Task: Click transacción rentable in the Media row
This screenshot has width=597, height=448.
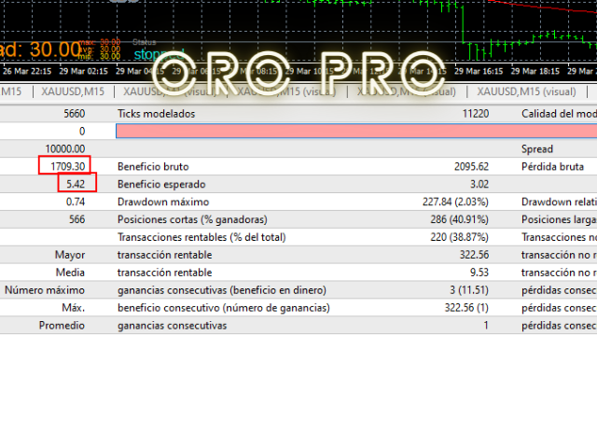Action: [164, 273]
